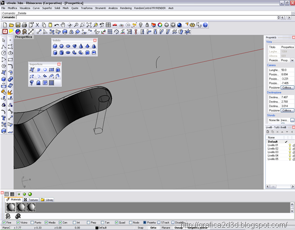Image resolution: width=295 pixels, height=230 pixels.
Task: Click the lightbulb toolbar icon
Action: tap(141, 25)
